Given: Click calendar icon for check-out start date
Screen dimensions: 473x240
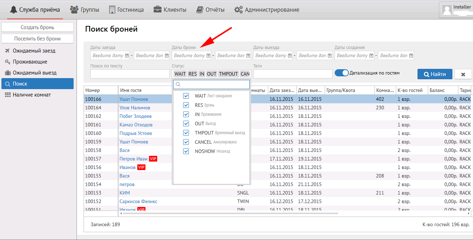Looking at the screenshot, I should (290, 56).
